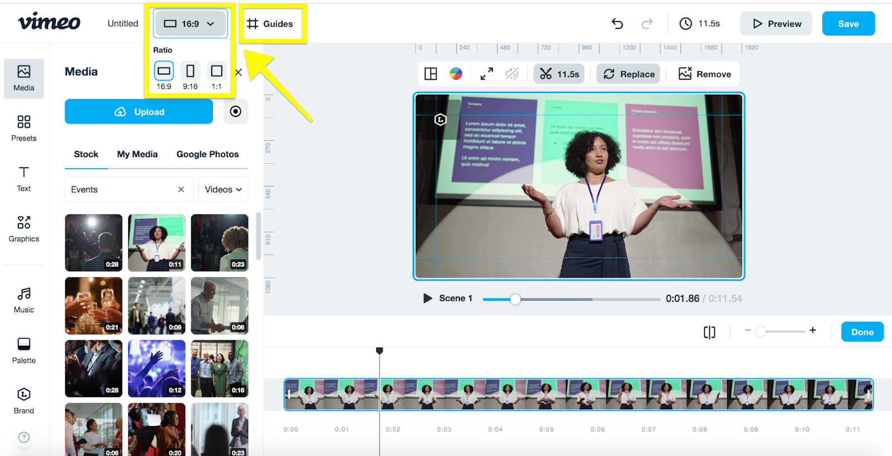Clear the Events search term
The width and height of the screenshot is (892, 456).
181,189
